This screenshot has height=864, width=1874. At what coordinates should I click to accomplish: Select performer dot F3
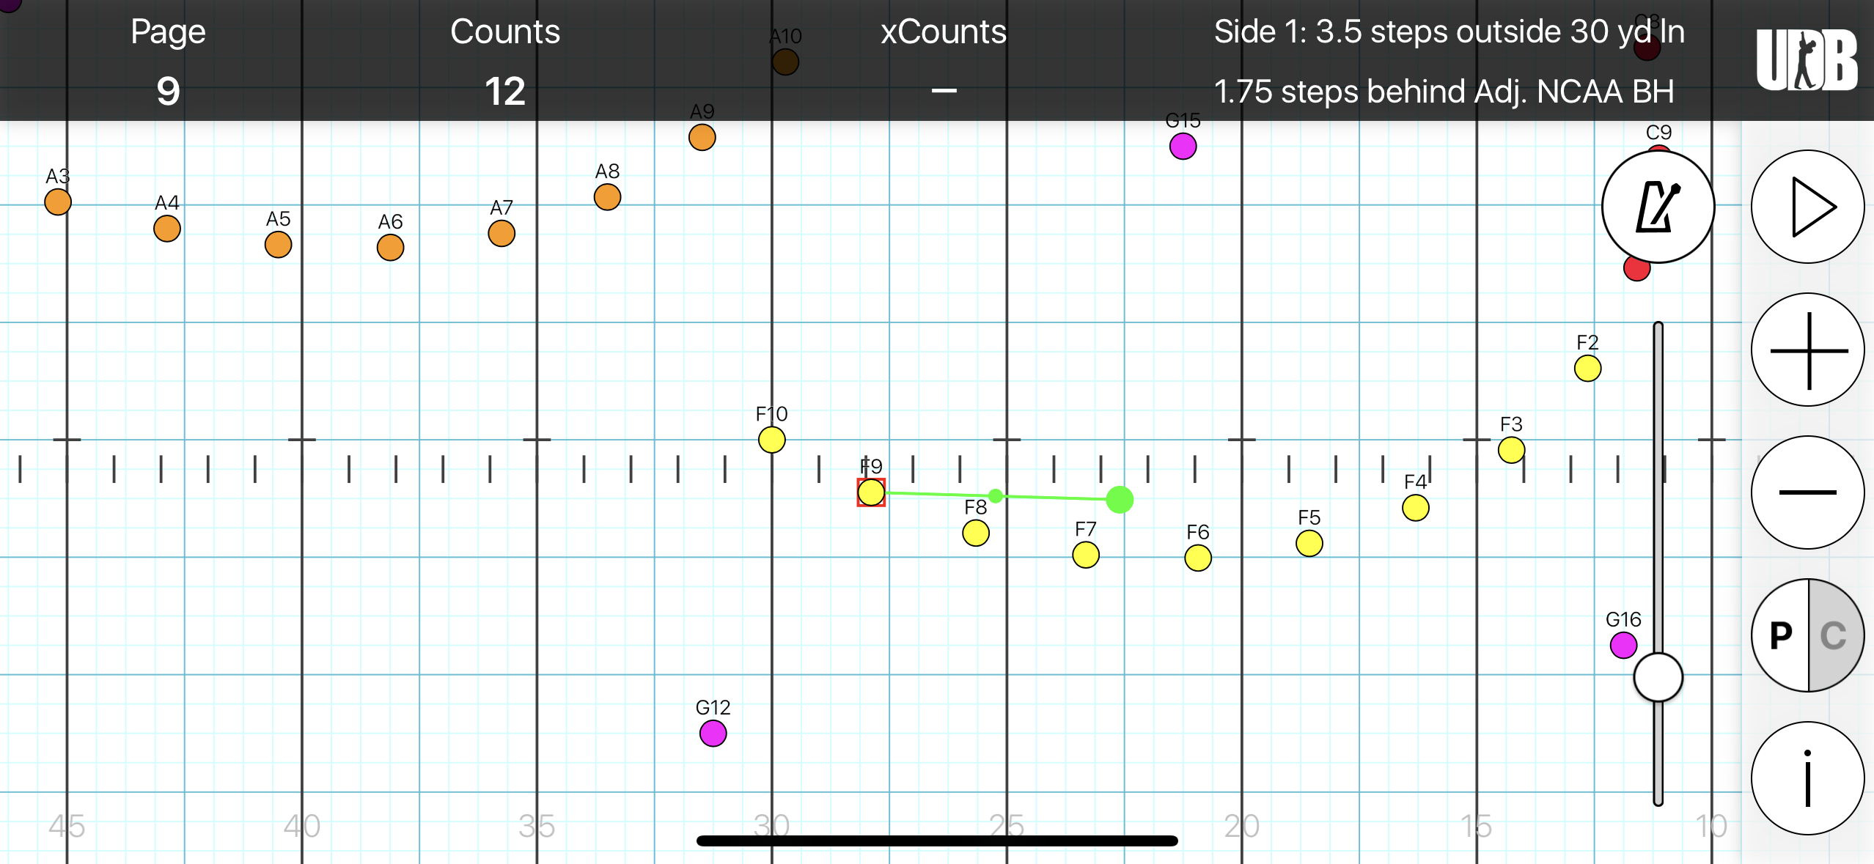(1512, 450)
